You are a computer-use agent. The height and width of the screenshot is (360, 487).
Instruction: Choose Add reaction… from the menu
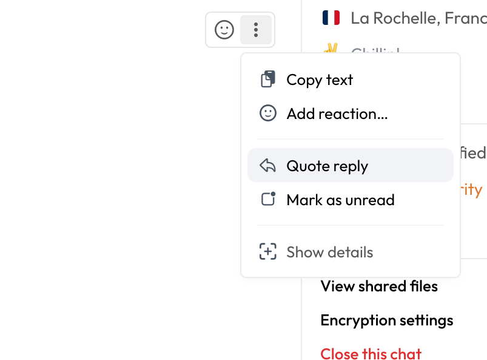[337, 114]
